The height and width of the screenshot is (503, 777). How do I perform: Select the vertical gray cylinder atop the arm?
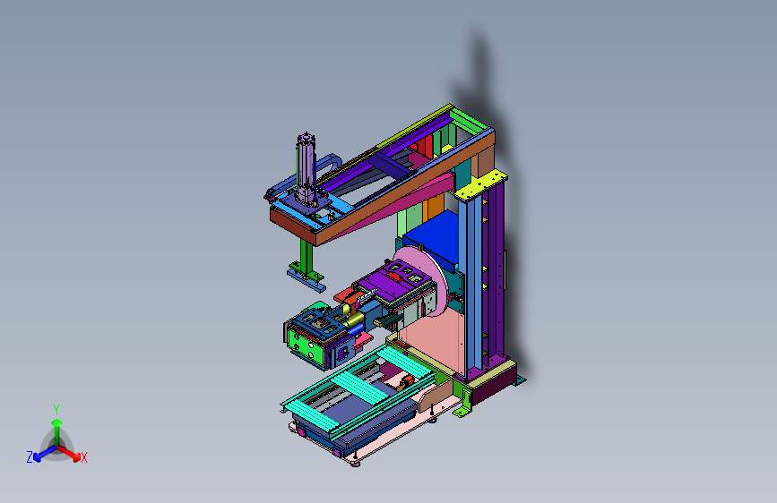point(306,167)
